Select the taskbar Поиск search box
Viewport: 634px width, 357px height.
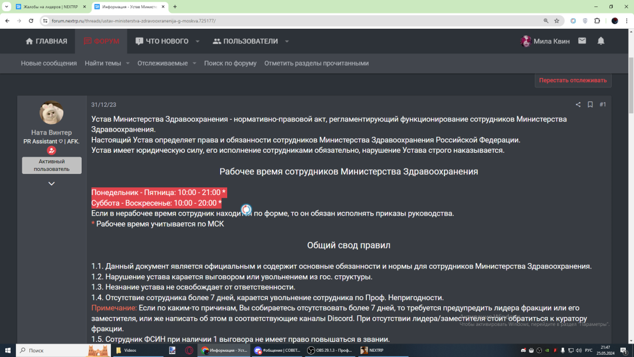[63, 351]
